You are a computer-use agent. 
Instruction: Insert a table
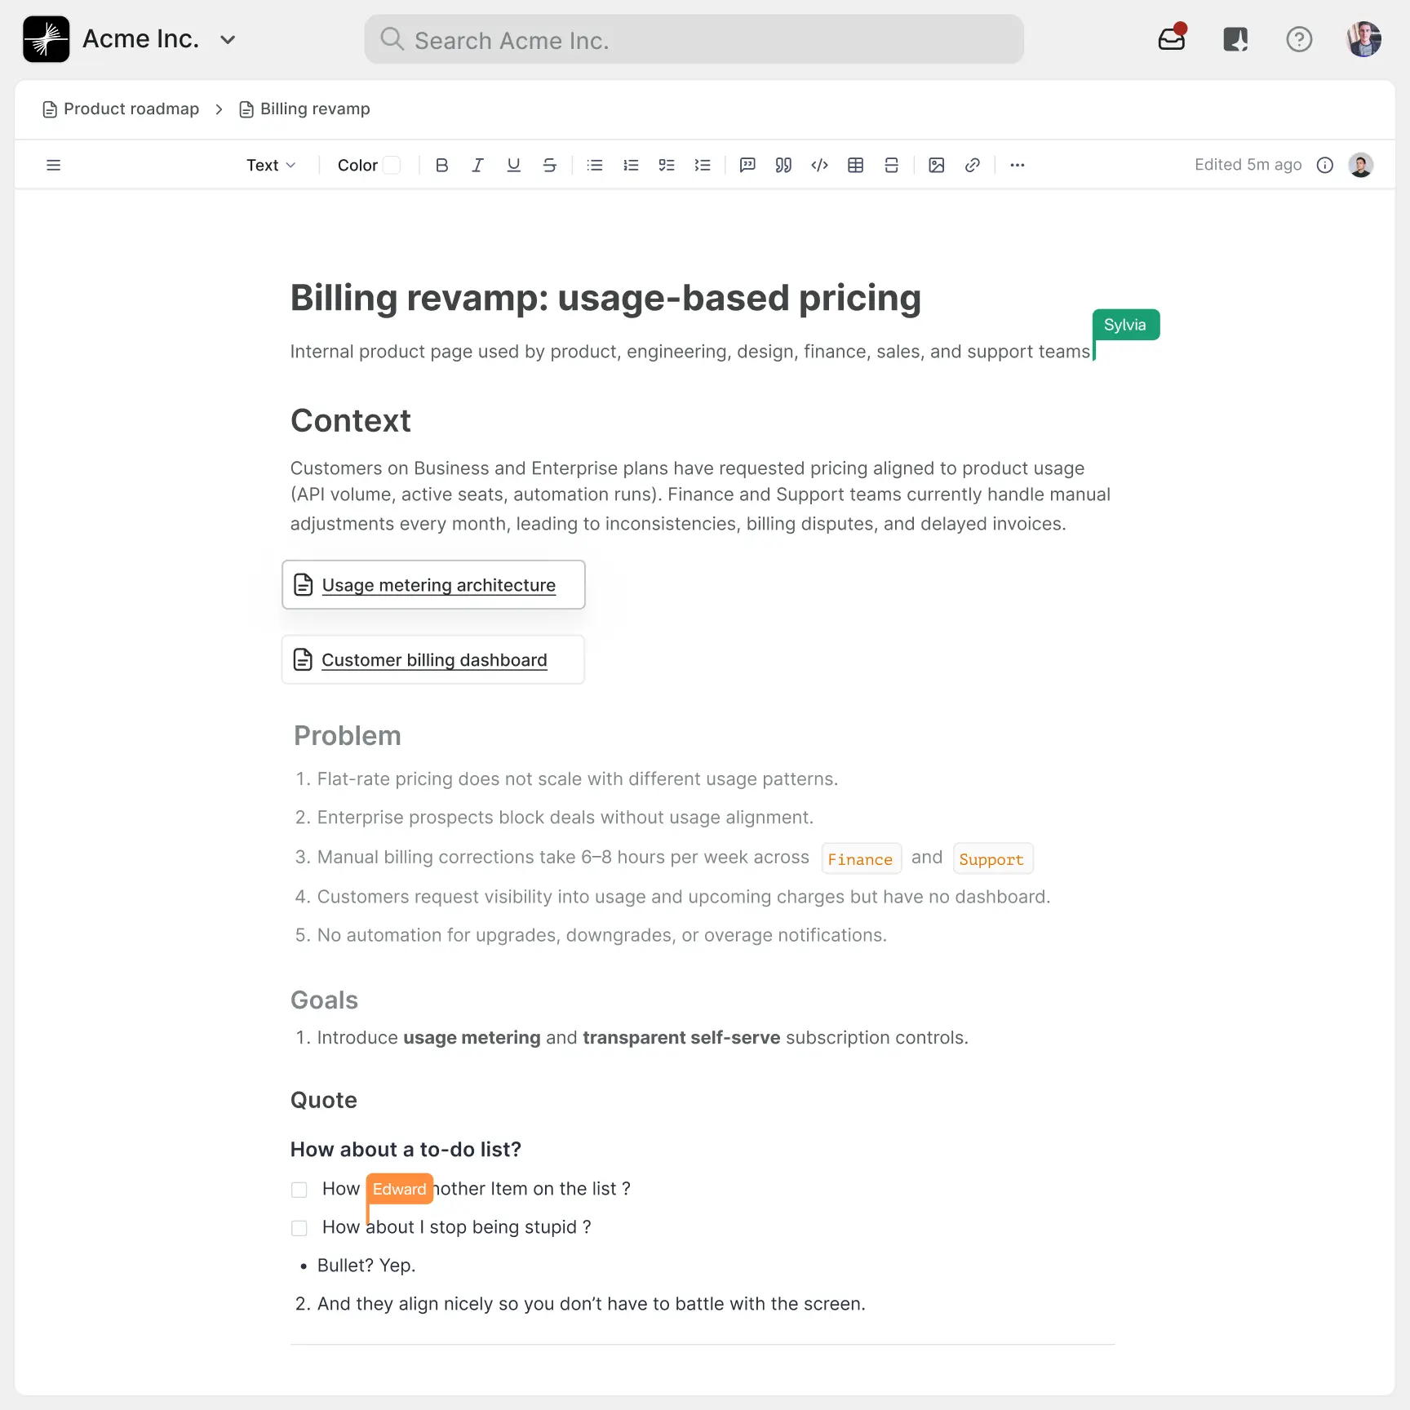pyautogui.click(x=855, y=165)
